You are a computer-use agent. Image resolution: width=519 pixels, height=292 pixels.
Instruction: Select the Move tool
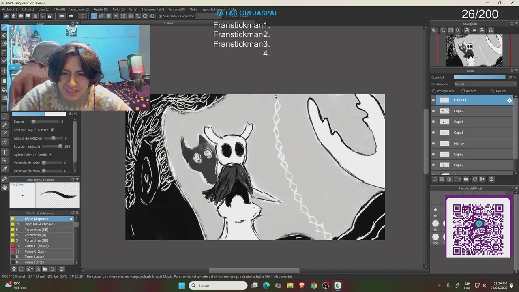pyautogui.click(x=4, y=71)
